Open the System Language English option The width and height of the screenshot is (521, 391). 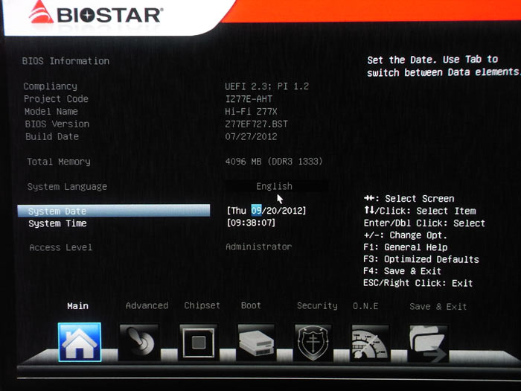[274, 186]
